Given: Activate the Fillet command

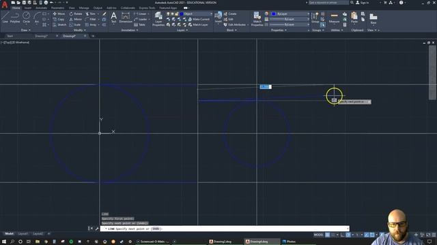Looking at the screenshot, I should click(x=91, y=19).
